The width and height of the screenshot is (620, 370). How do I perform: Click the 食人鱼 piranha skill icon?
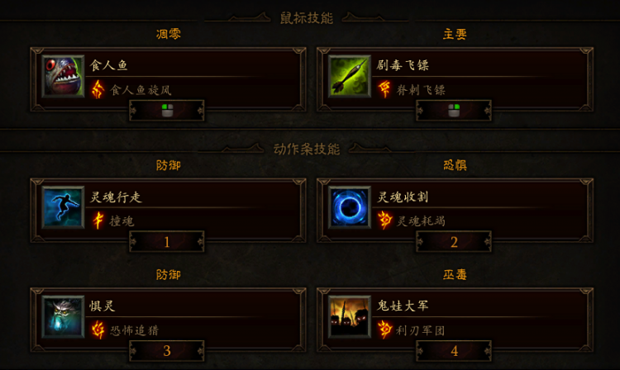[x=64, y=76]
